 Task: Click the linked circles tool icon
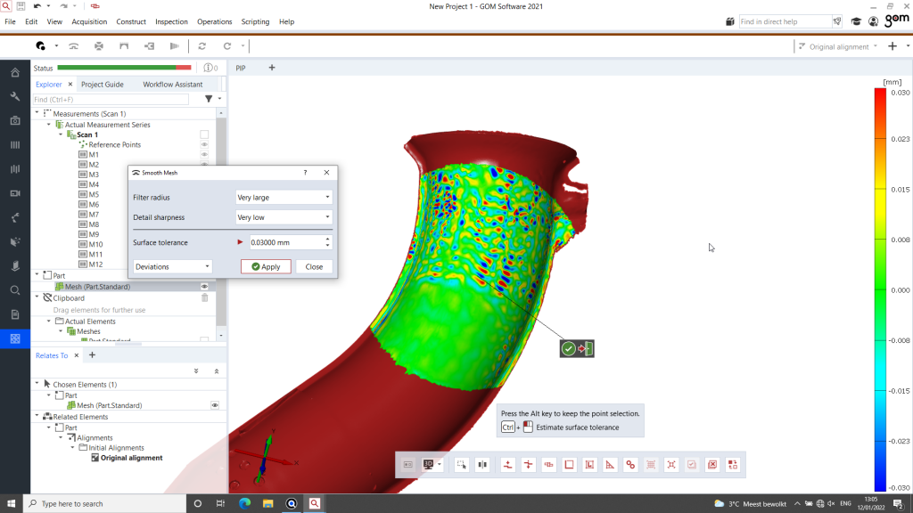click(x=630, y=465)
